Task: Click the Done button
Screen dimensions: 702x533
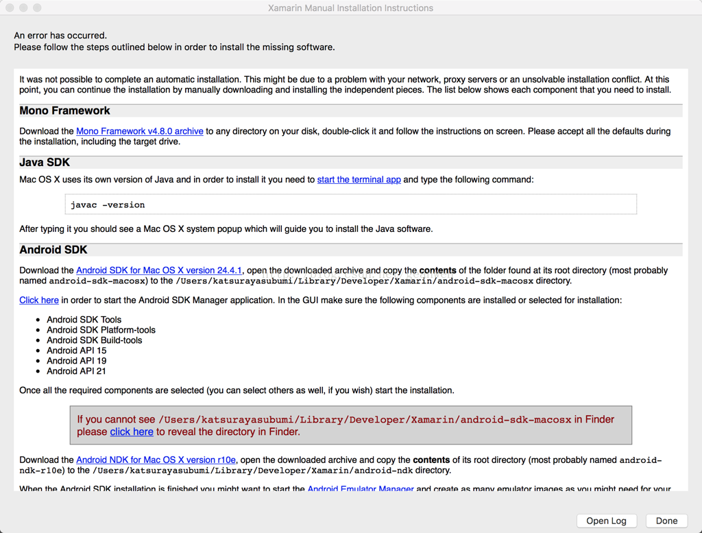Action: pos(666,521)
